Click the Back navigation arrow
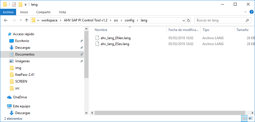This screenshot has height=122, width=255. pos(6,20)
